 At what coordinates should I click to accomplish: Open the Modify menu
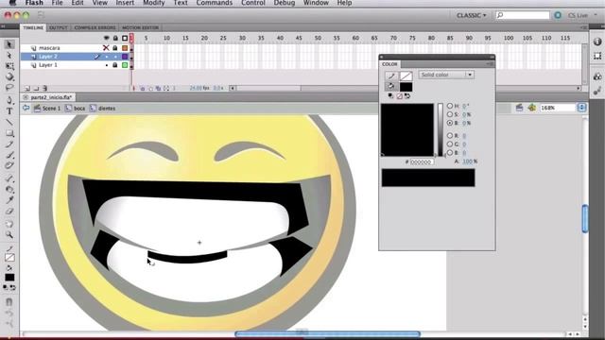tap(153, 3)
